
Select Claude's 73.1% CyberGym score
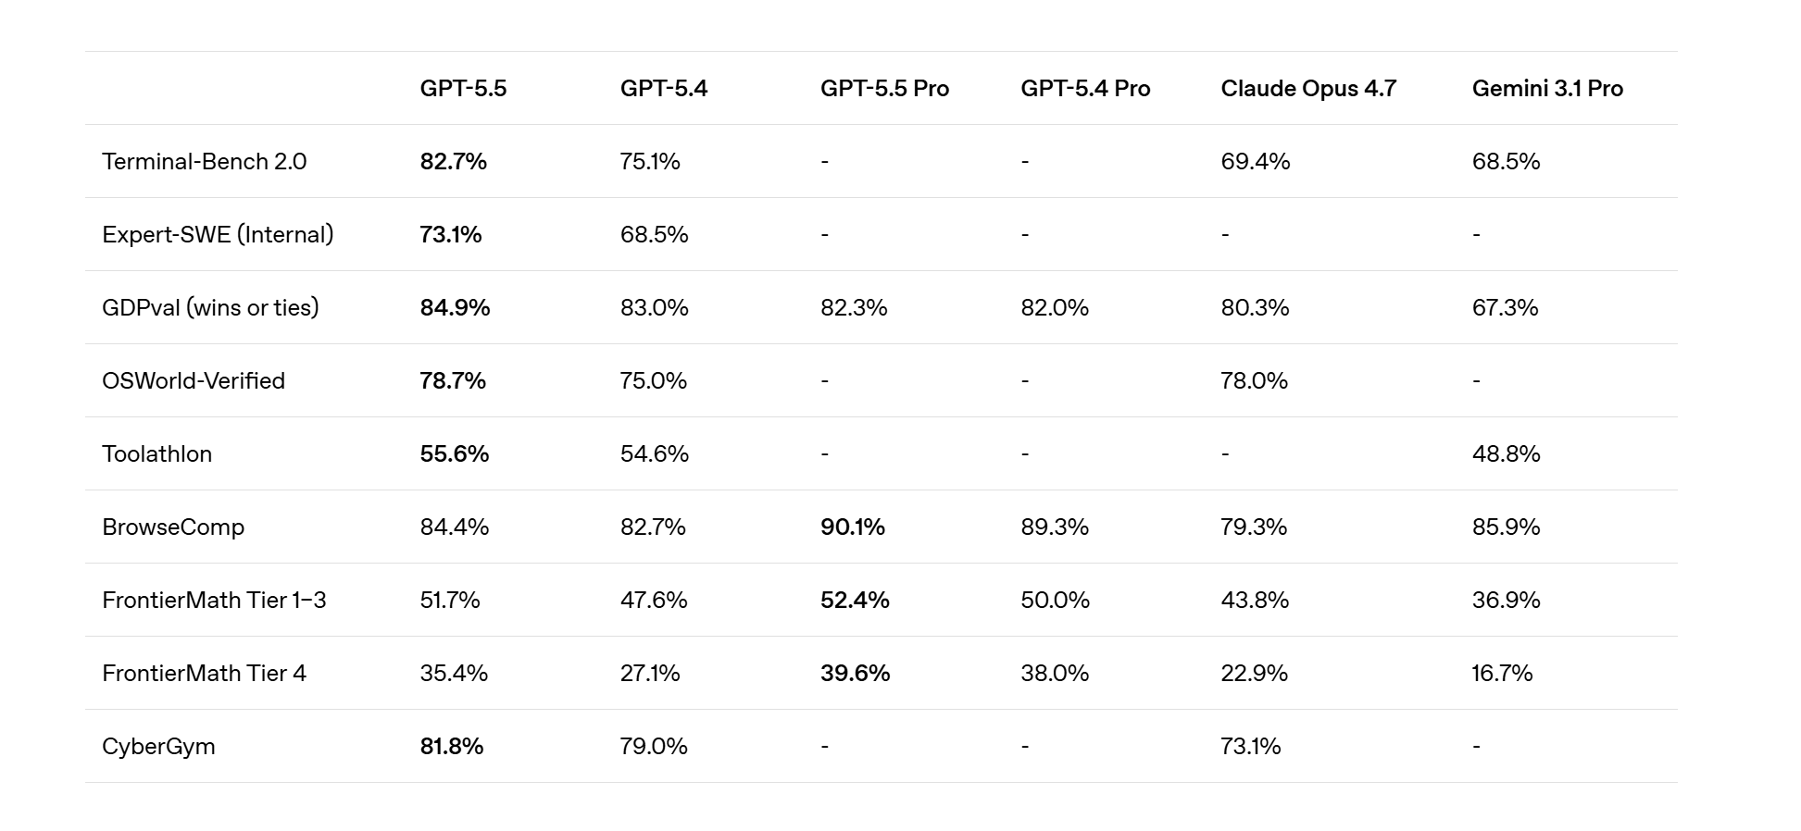tap(1250, 747)
